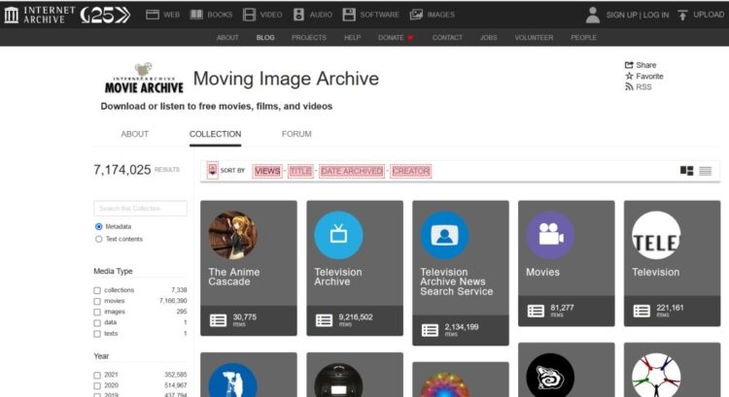Click the RSS feed icon
The width and height of the screenshot is (729, 397).
[x=629, y=86]
